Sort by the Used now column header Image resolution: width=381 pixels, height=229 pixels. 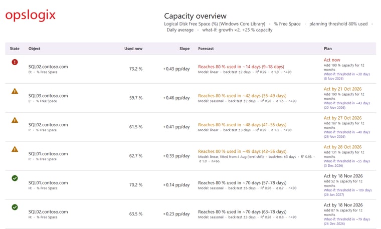point(133,49)
